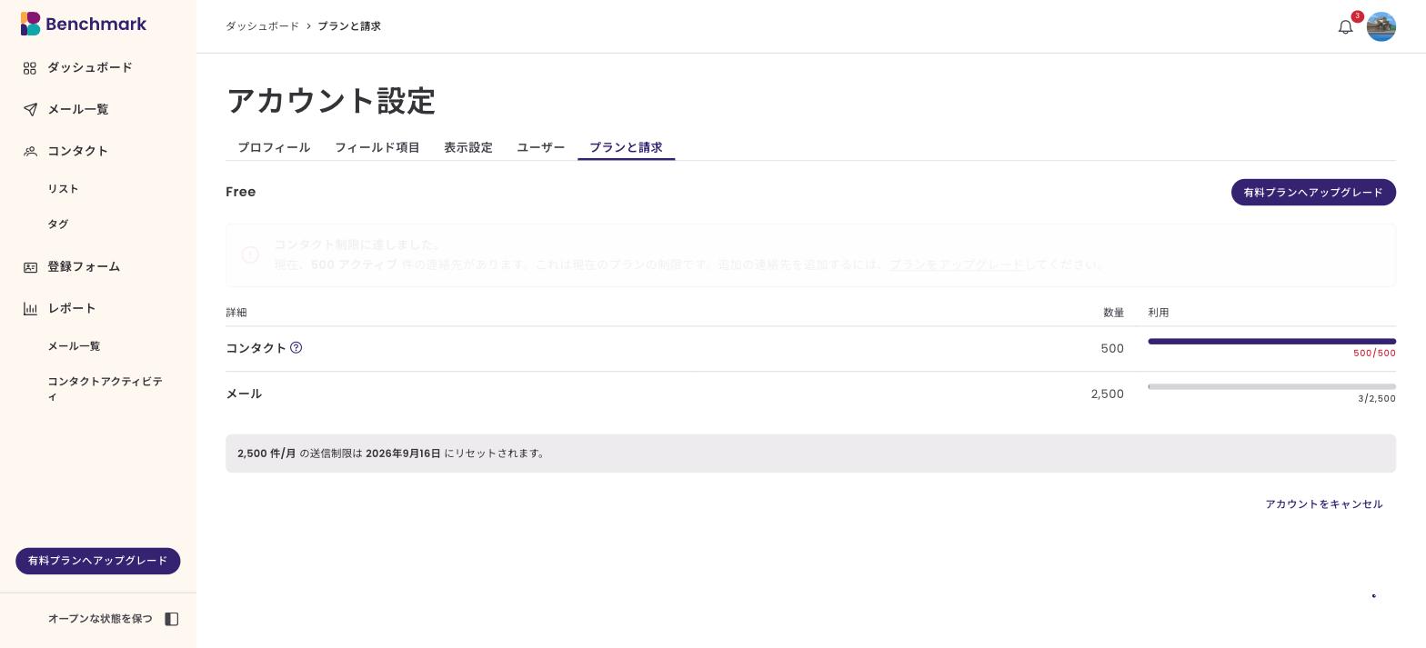Click the プランと請求 breadcrumb text

point(349,26)
